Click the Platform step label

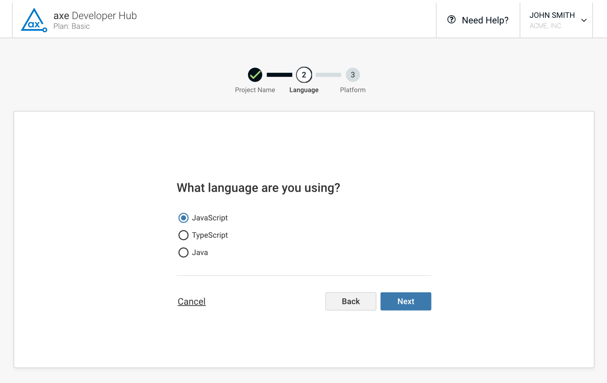coord(352,90)
